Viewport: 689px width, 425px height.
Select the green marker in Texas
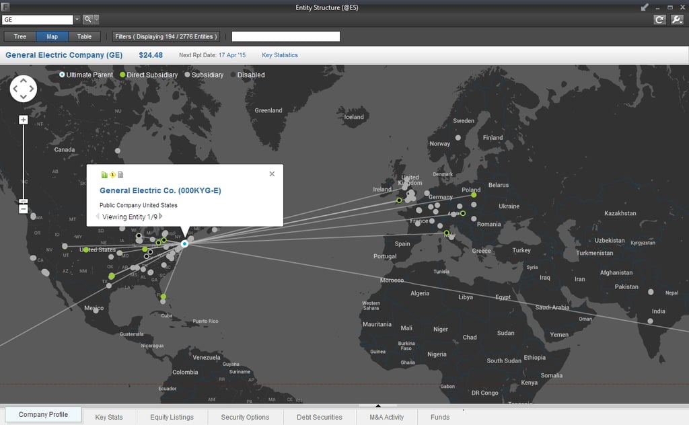coord(112,276)
